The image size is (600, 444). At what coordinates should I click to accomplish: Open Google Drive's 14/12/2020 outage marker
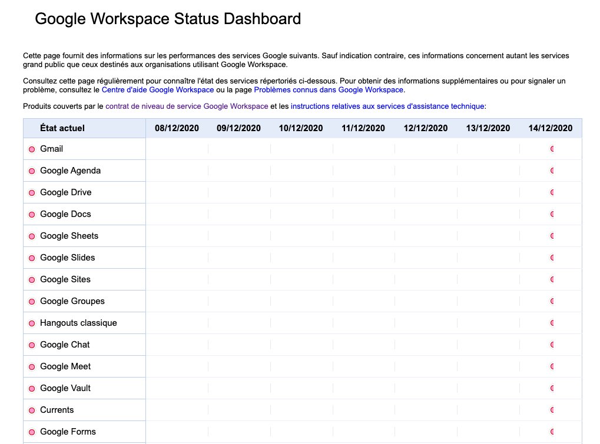coord(552,192)
